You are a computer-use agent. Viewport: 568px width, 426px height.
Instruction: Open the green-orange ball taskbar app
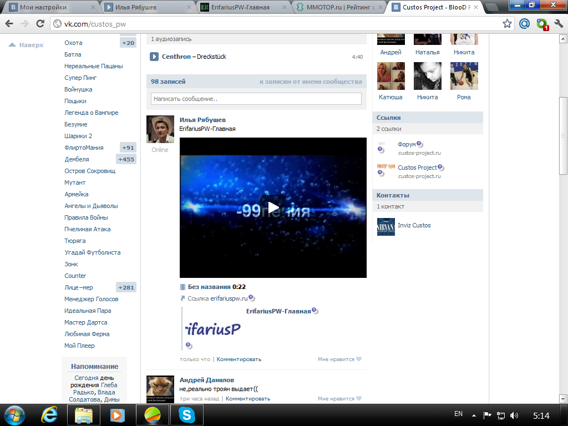pos(153,415)
